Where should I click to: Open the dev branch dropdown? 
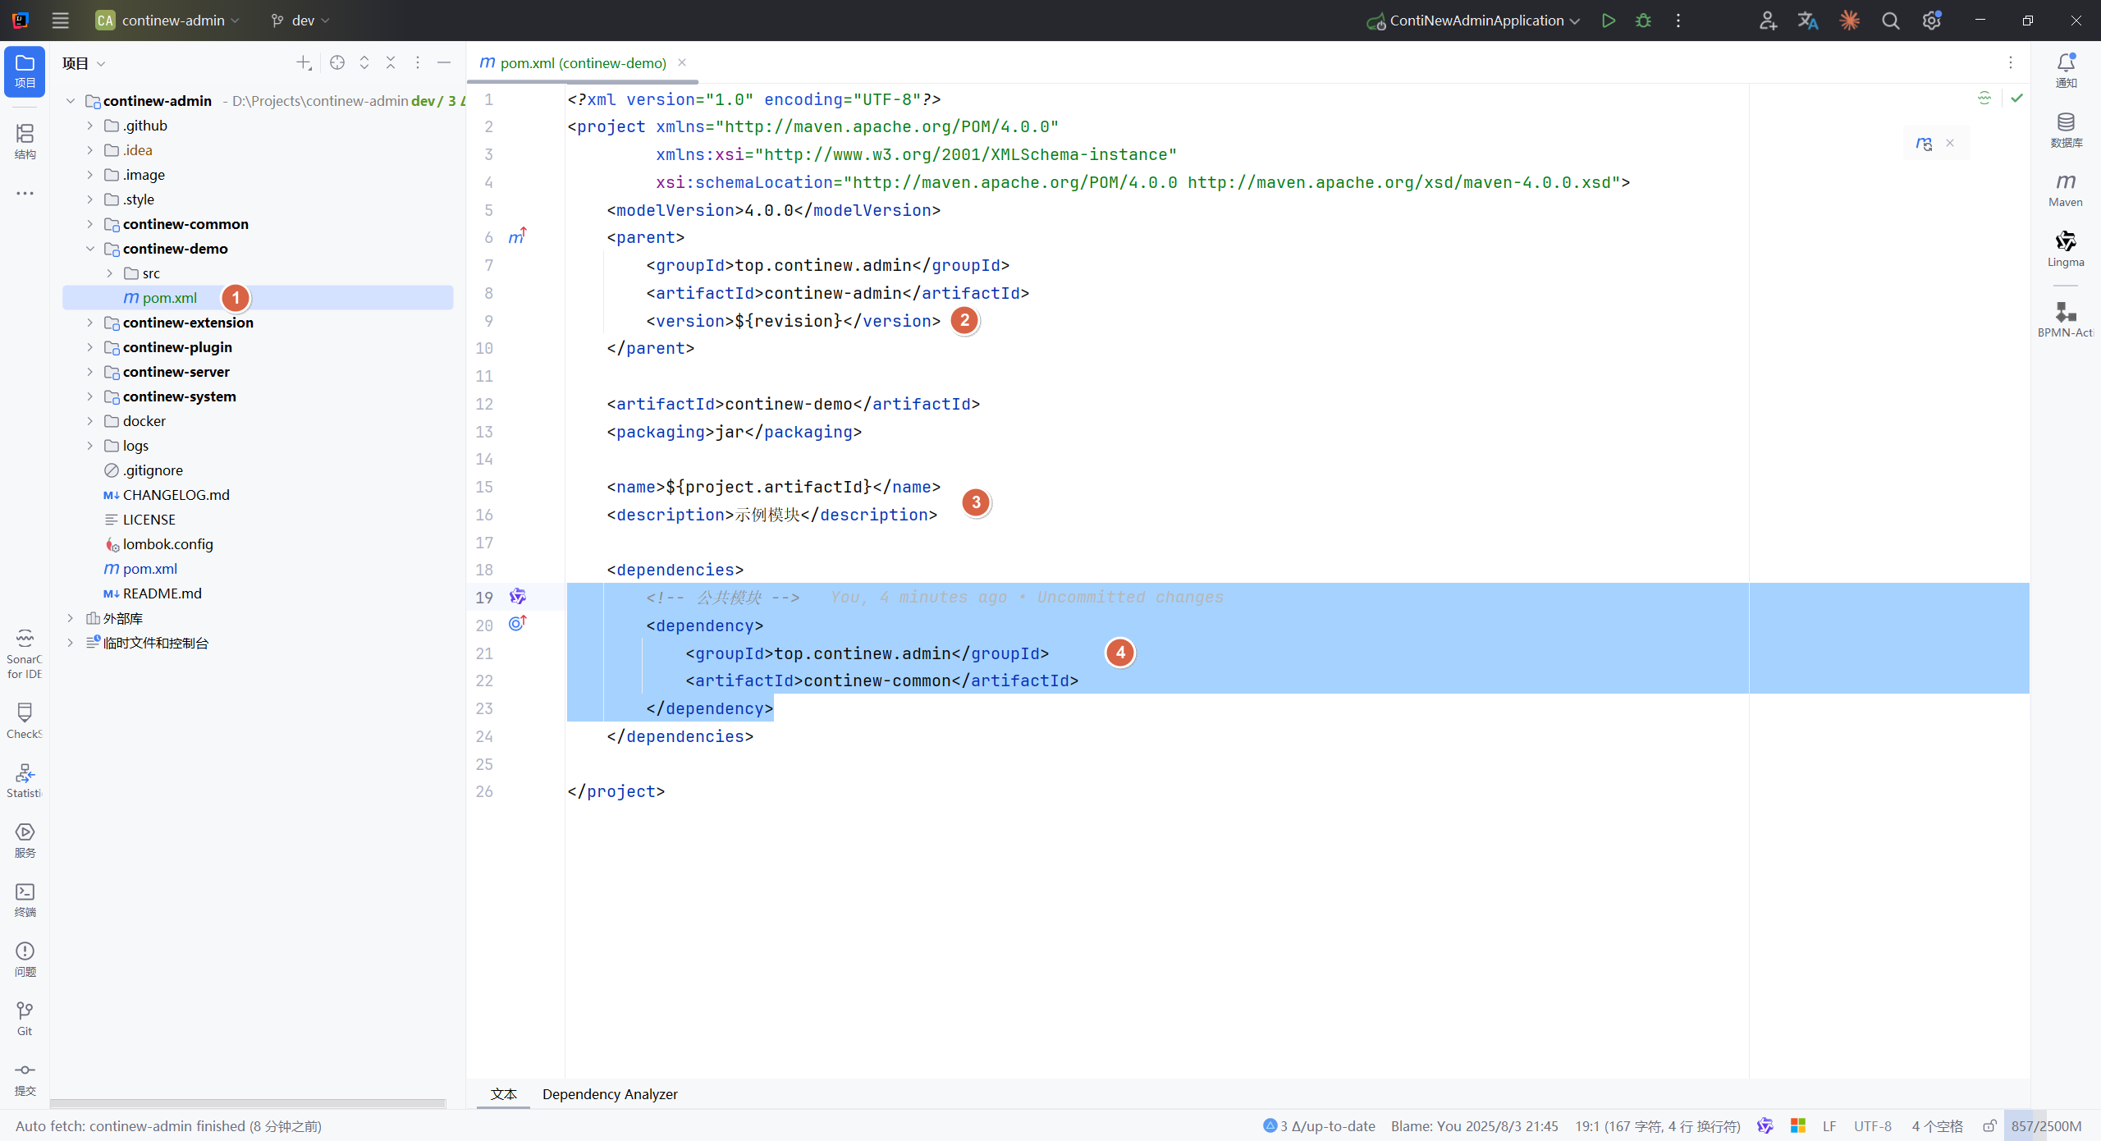point(300,21)
